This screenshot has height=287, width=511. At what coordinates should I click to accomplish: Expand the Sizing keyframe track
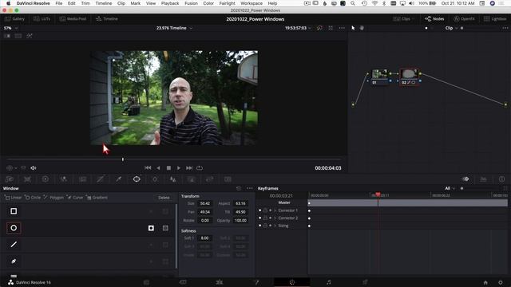pos(275,226)
